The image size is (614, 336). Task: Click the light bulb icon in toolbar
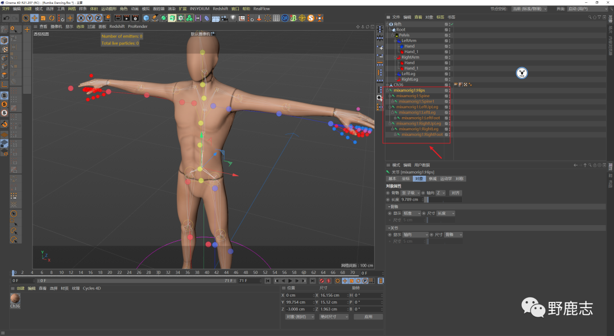click(233, 18)
